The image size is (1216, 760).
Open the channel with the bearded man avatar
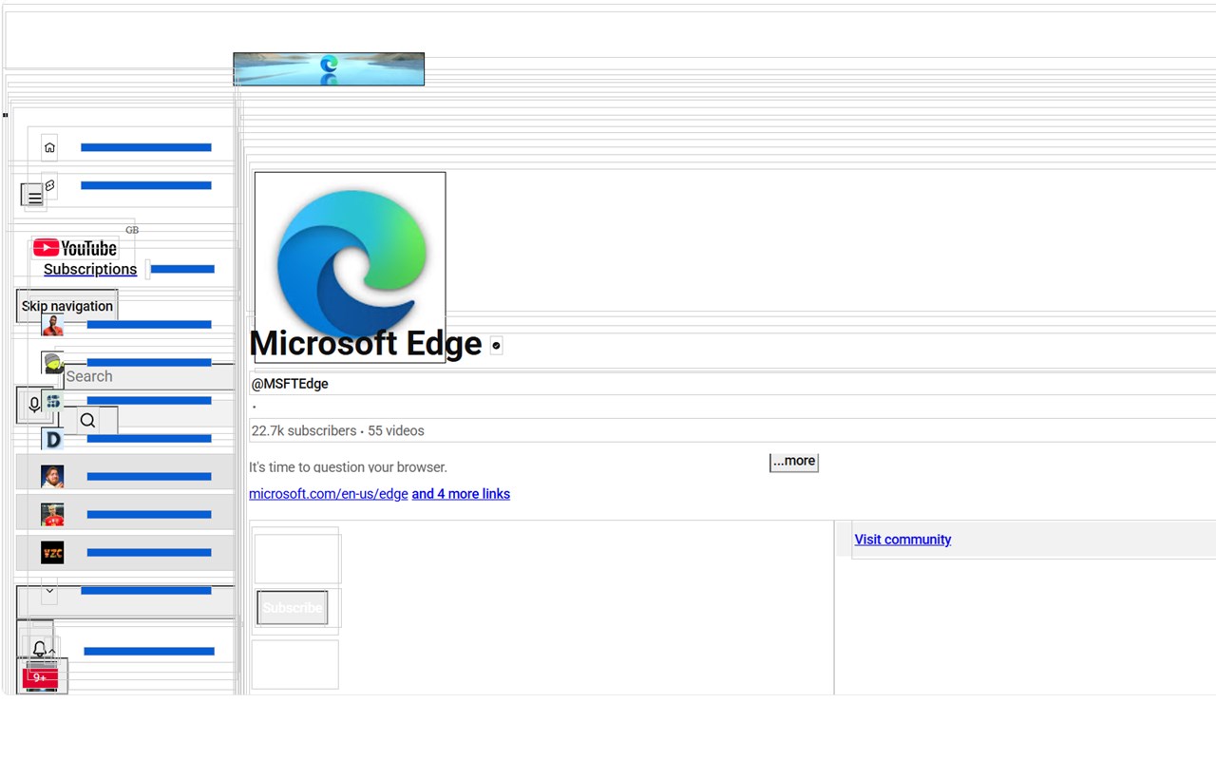pyautogui.click(x=52, y=477)
